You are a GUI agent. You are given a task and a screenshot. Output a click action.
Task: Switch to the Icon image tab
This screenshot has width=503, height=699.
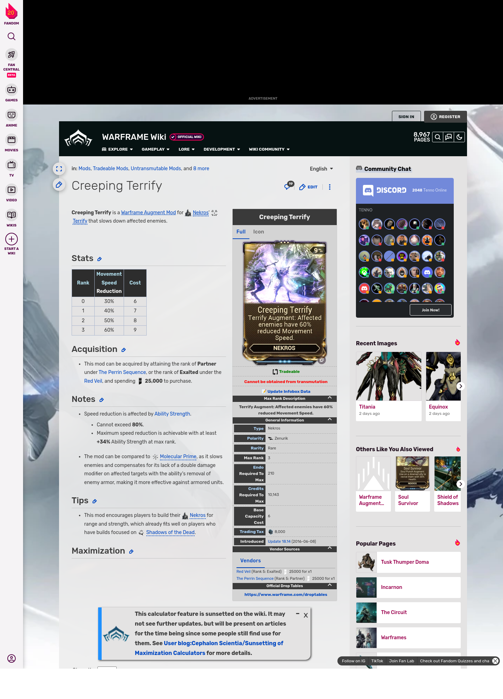coord(258,232)
